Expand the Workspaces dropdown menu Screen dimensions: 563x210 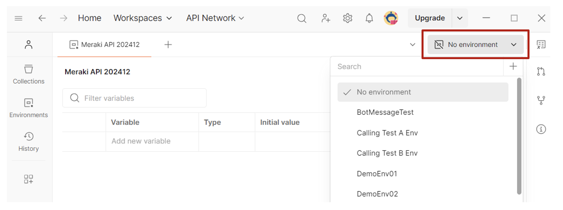click(x=143, y=18)
